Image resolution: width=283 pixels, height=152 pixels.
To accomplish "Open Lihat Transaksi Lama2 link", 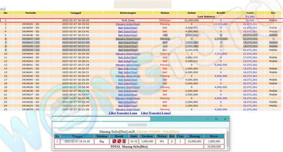I will (x=156, y=113).
